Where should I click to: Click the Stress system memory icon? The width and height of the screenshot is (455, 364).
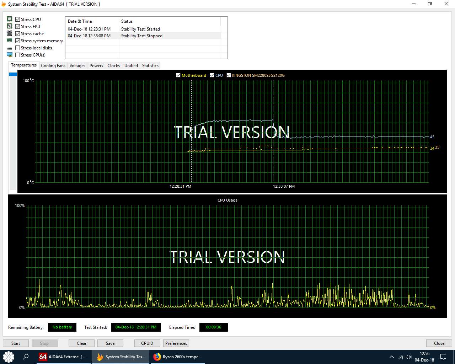tap(10, 41)
